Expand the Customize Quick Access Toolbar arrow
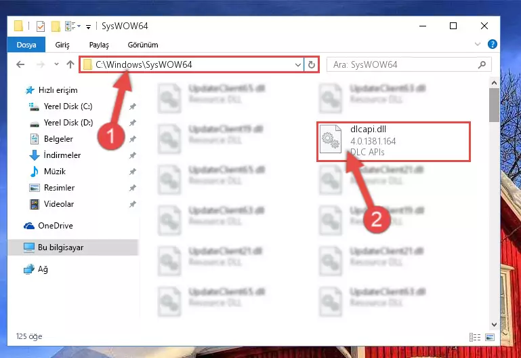The width and height of the screenshot is (521, 358). pos(88,26)
